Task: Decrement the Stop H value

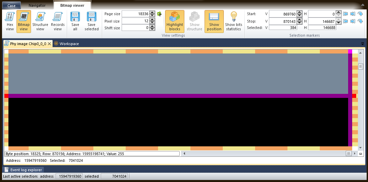Action: pyautogui.click(x=338, y=23)
